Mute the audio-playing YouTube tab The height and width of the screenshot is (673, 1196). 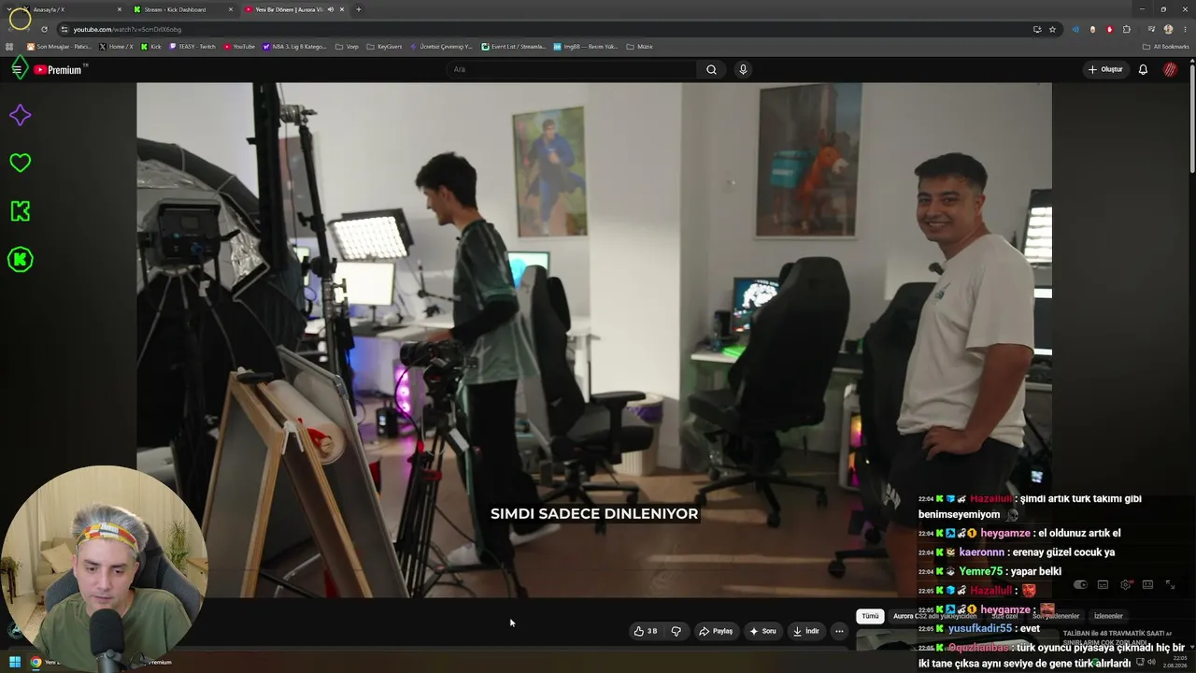coord(330,9)
